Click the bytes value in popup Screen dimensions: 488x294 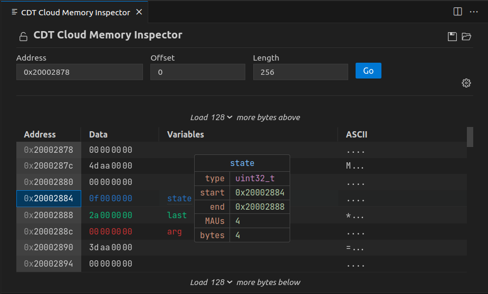238,236
